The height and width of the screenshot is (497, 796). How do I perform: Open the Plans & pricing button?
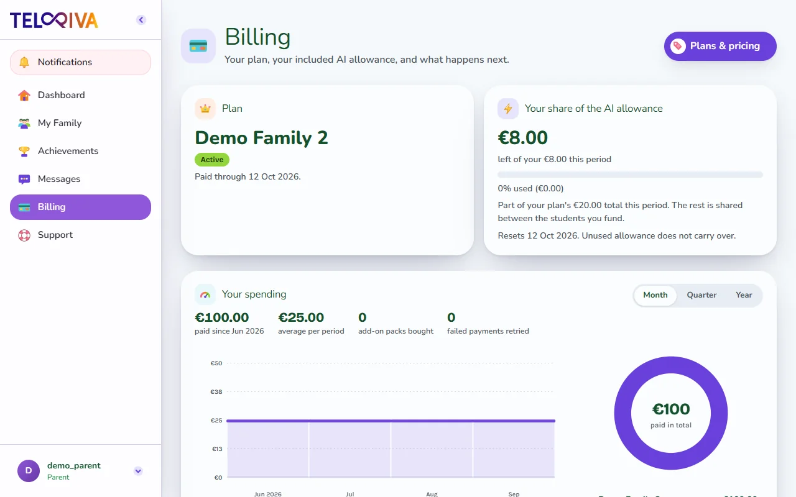click(x=720, y=46)
